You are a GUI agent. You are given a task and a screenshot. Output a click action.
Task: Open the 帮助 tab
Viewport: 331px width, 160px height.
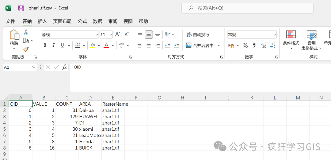tap(143, 21)
